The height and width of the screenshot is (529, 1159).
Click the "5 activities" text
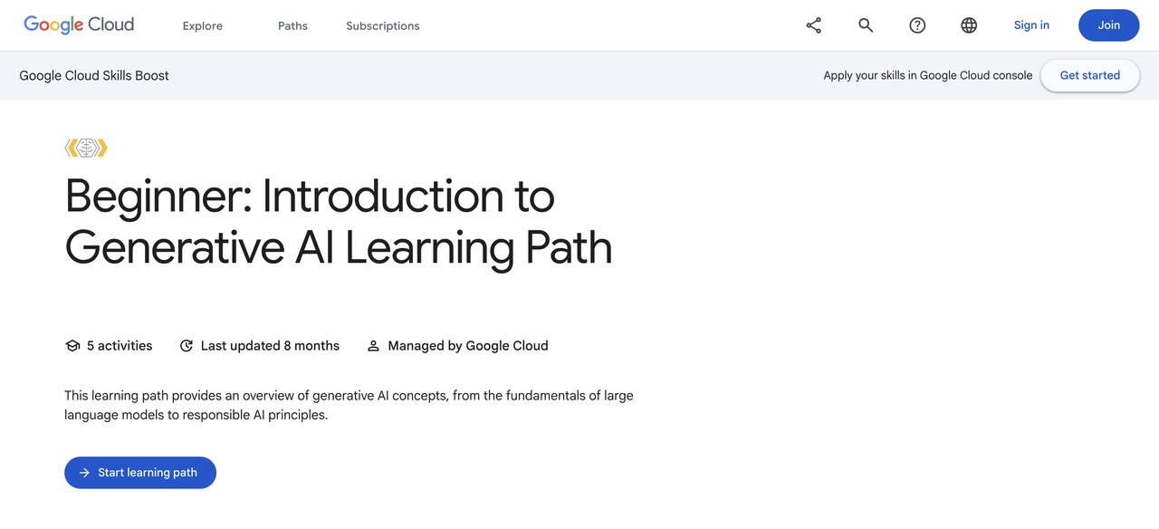pyautogui.click(x=120, y=346)
